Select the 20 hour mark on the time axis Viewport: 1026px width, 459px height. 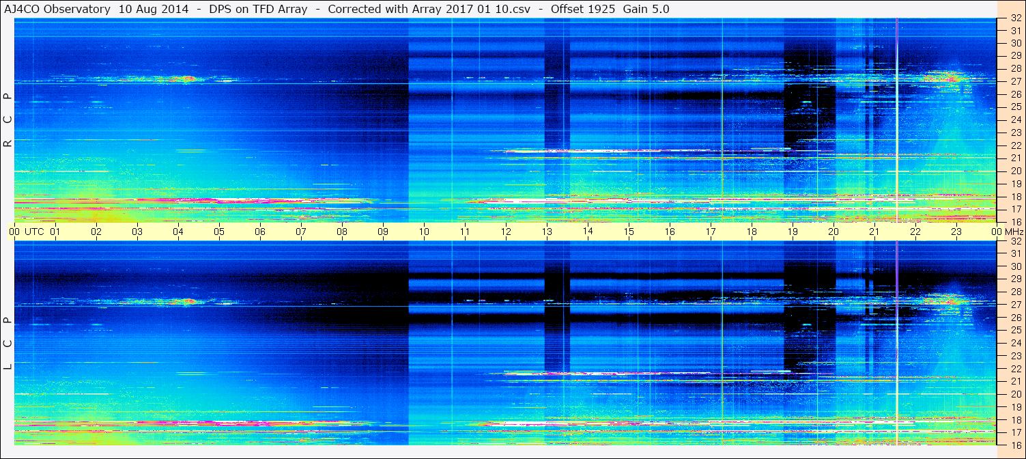[833, 232]
